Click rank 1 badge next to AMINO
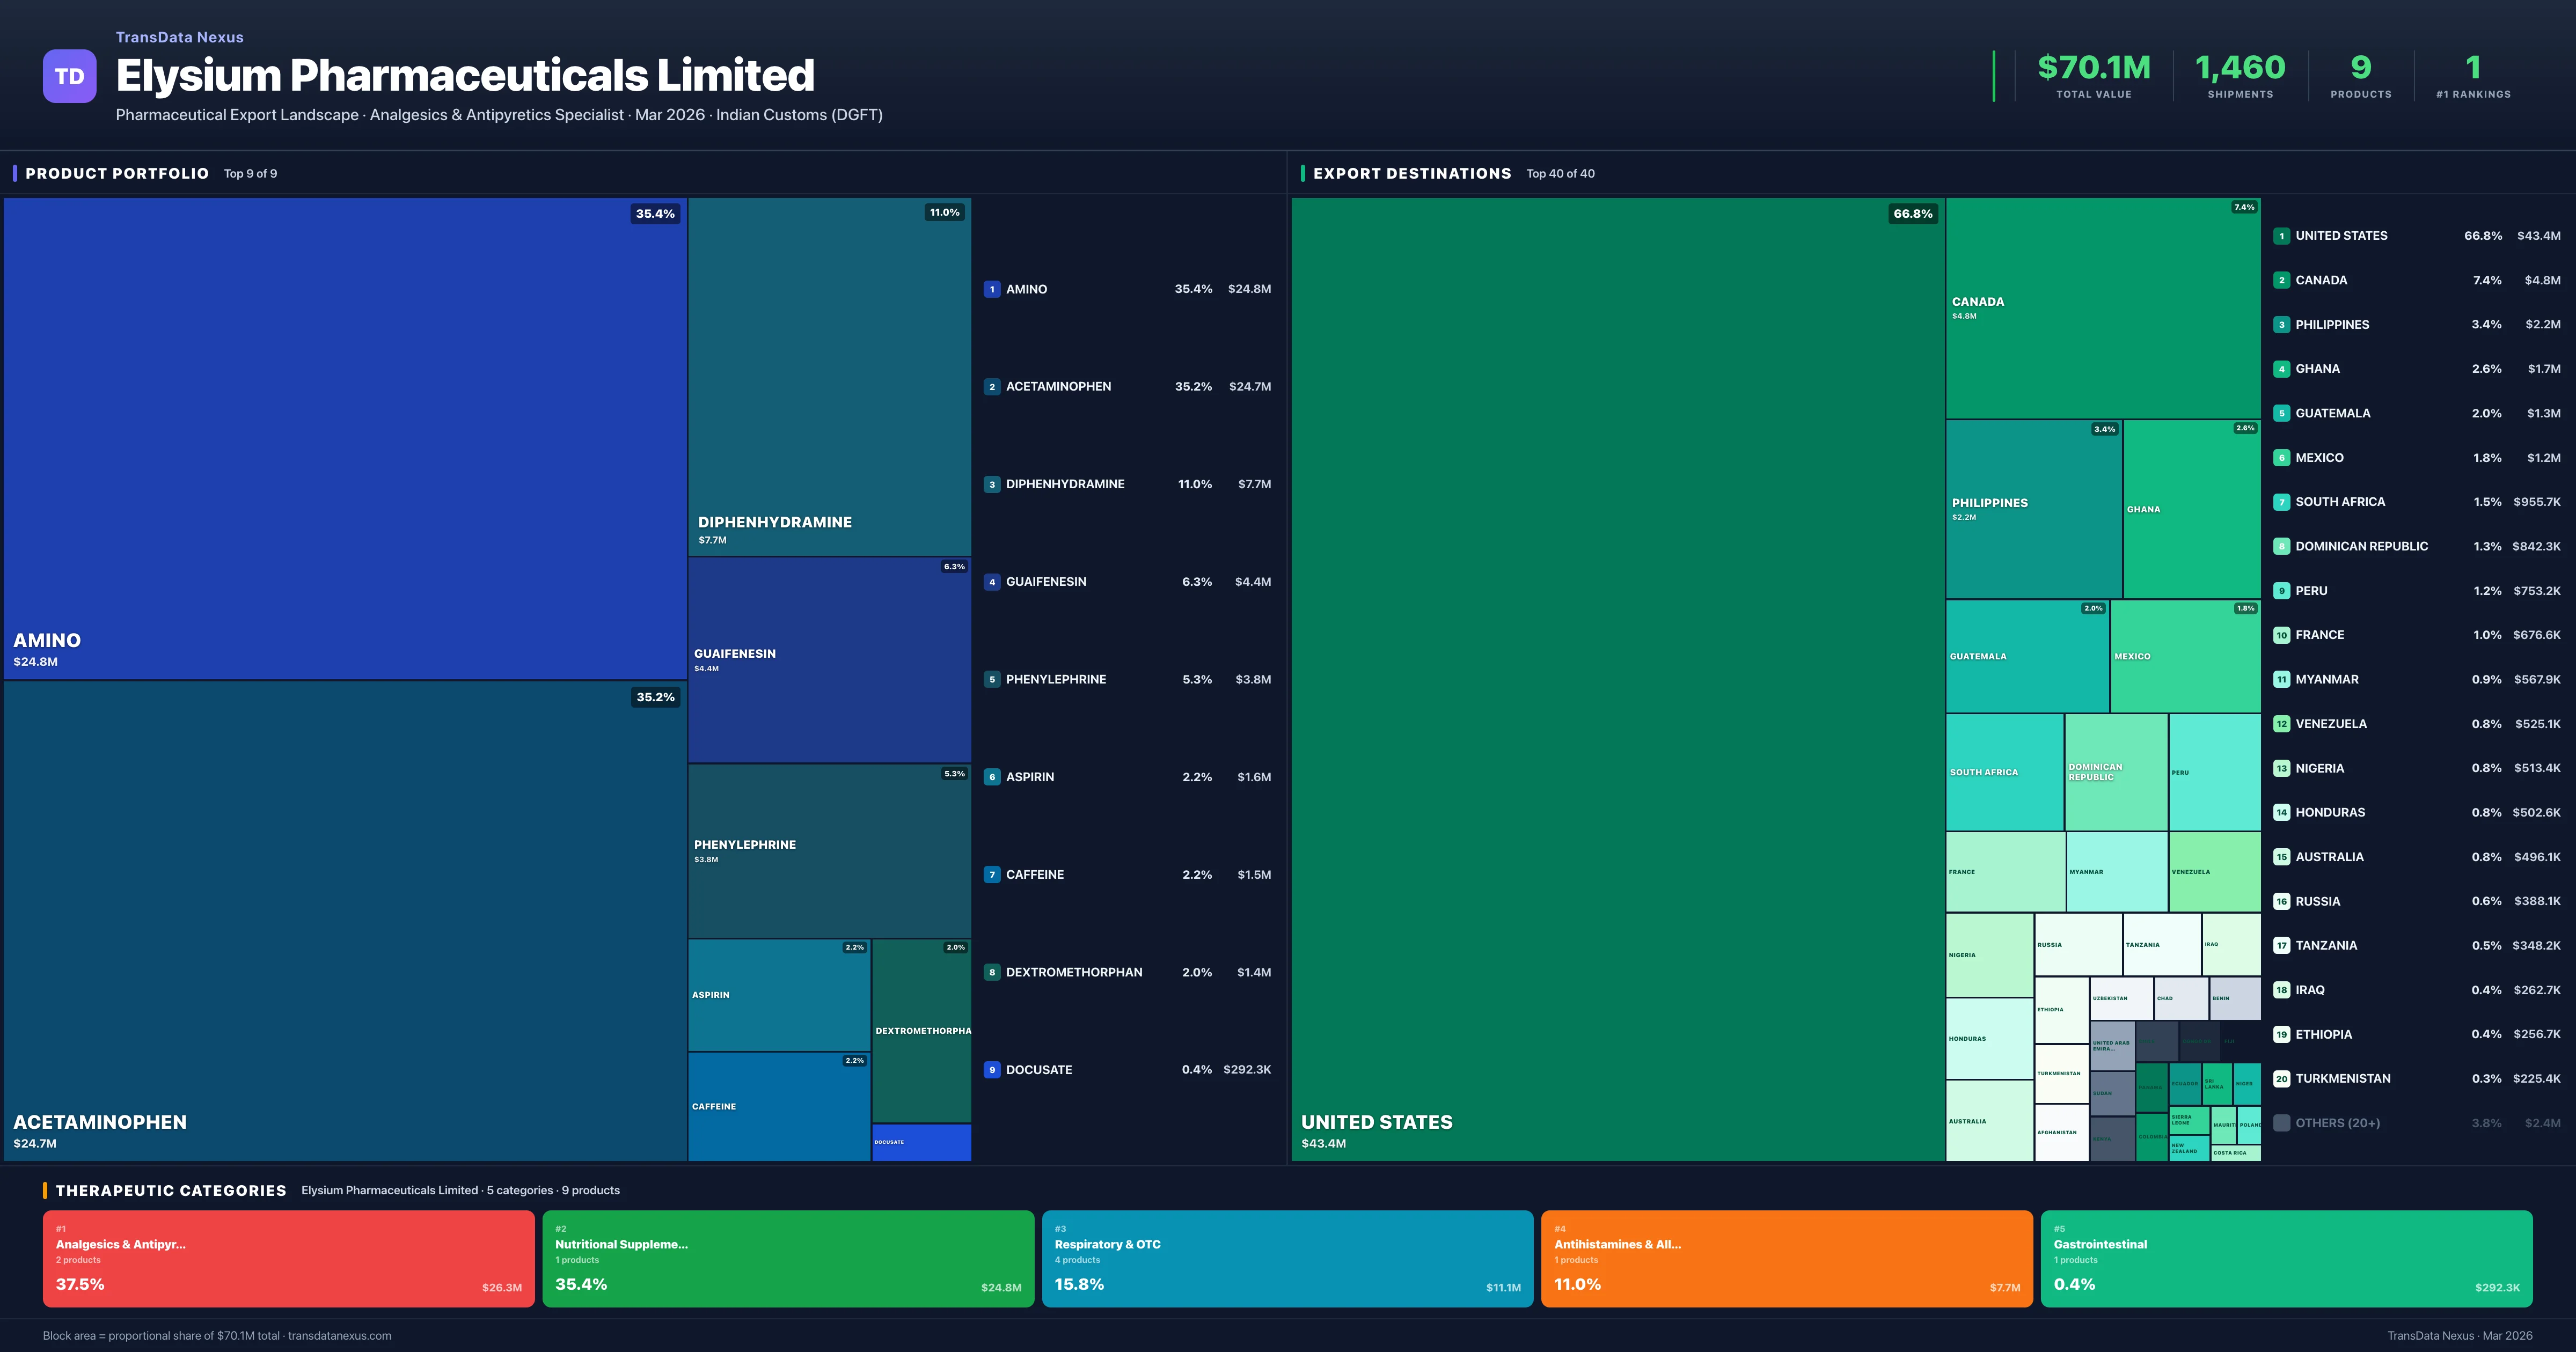 (x=991, y=289)
